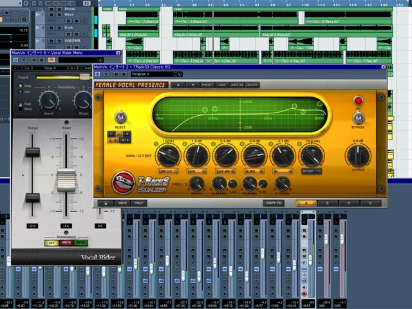Click the T-RackS Equalizer dinosaur logo

tap(123, 183)
